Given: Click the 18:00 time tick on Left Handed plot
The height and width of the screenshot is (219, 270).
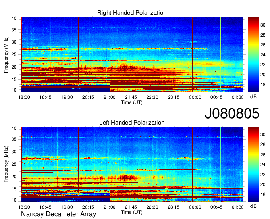Looking at the screenshot, I should click(24, 207).
